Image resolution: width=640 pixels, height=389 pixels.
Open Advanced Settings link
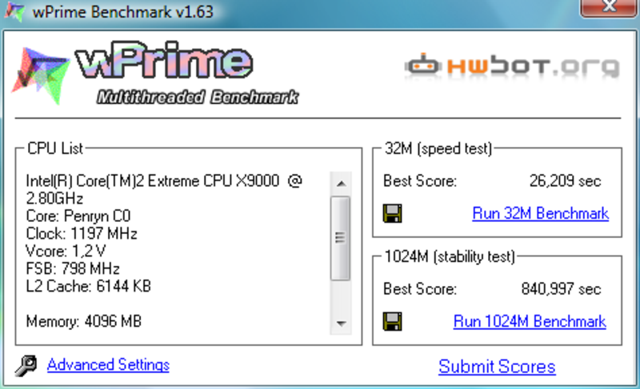(108, 364)
